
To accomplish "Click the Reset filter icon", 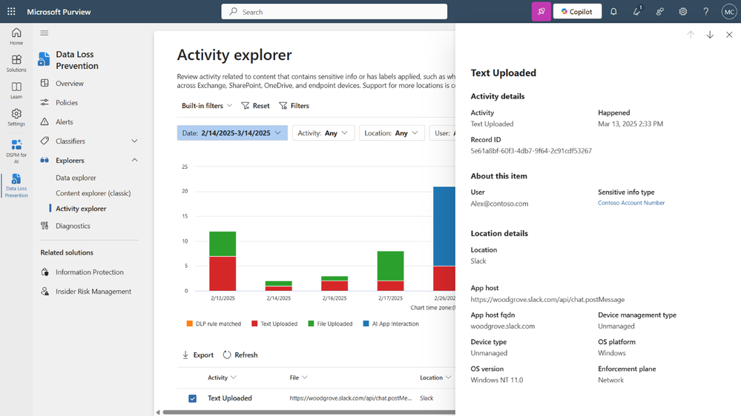I will pyautogui.click(x=245, y=106).
